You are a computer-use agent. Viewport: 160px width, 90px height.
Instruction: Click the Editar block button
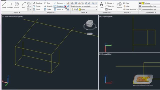pos(126,6)
